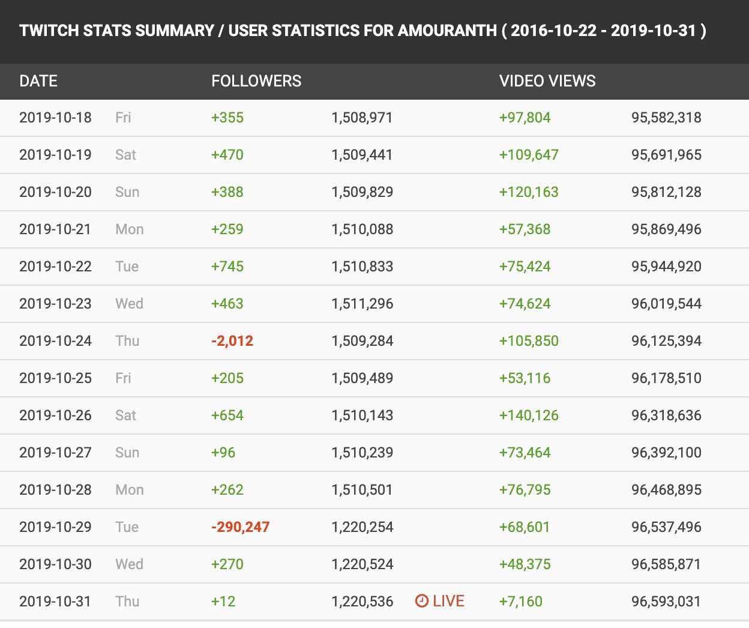Select the 2019-10-29 date cell
The image size is (749, 628).
(x=55, y=527)
